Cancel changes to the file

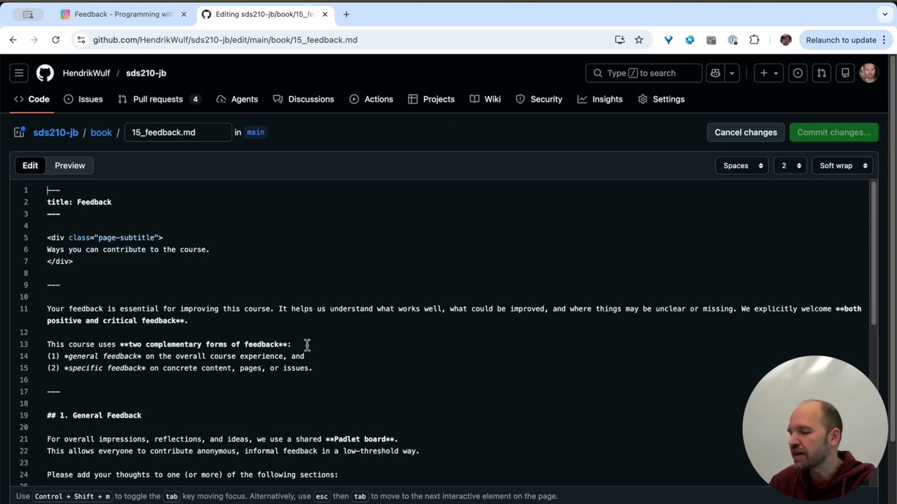coord(746,132)
